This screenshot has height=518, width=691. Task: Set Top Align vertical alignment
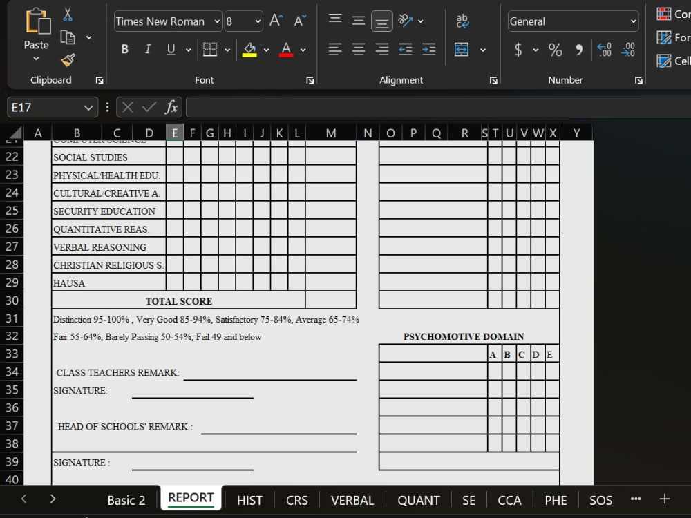point(335,19)
